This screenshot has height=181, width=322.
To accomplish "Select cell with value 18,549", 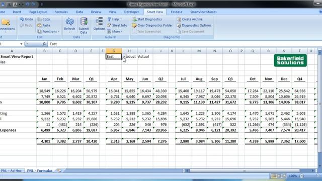I will click(x=44, y=90).
